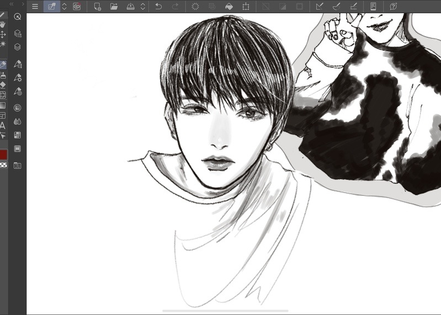Select the Contour line paint grid tool
The height and width of the screenshot is (315, 441).
click(3, 95)
